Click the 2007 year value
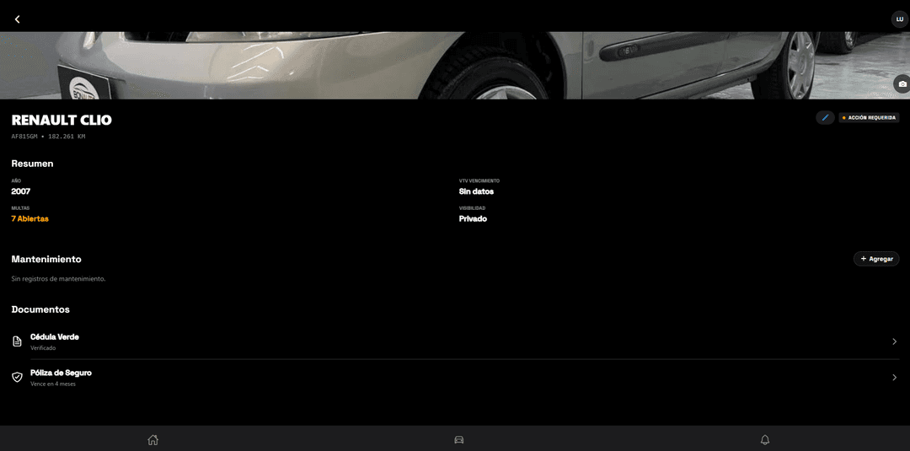This screenshot has height=451, width=910. click(x=21, y=191)
